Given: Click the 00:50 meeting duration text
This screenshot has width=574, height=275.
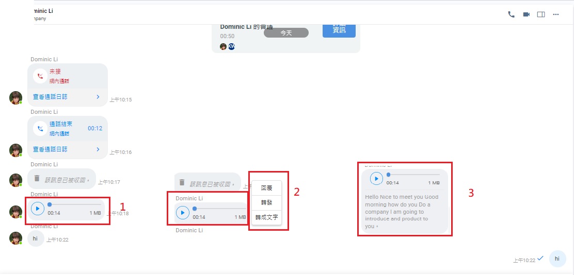Looking at the screenshot, I should [x=227, y=36].
